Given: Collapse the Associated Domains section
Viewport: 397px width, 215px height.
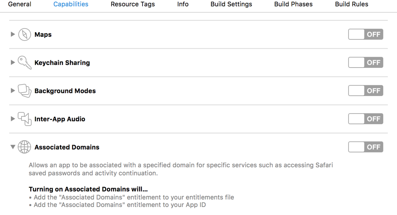Looking at the screenshot, I should 13,147.
